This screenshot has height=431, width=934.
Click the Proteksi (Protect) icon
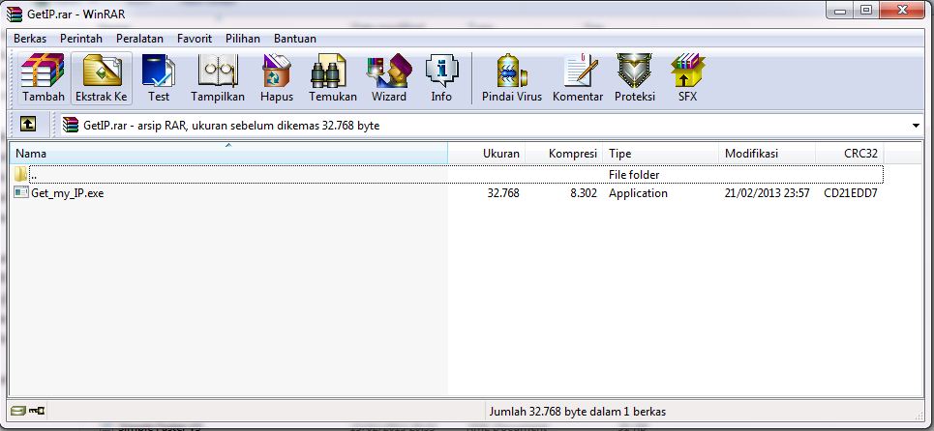point(634,78)
